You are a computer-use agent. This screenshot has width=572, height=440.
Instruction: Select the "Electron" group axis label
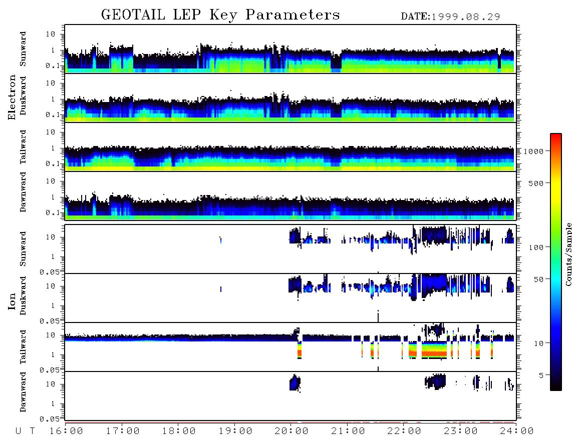click(x=12, y=97)
